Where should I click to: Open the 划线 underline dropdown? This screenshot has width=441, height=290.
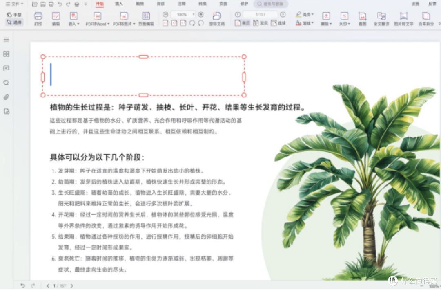(x=305, y=23)
